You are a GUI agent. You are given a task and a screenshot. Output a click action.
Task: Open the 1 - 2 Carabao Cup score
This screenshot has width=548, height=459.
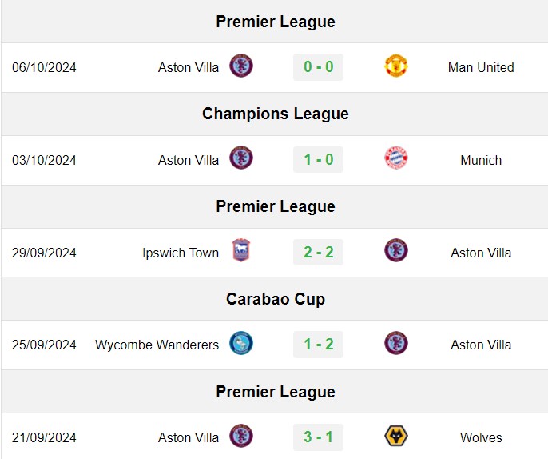point(319,344)
